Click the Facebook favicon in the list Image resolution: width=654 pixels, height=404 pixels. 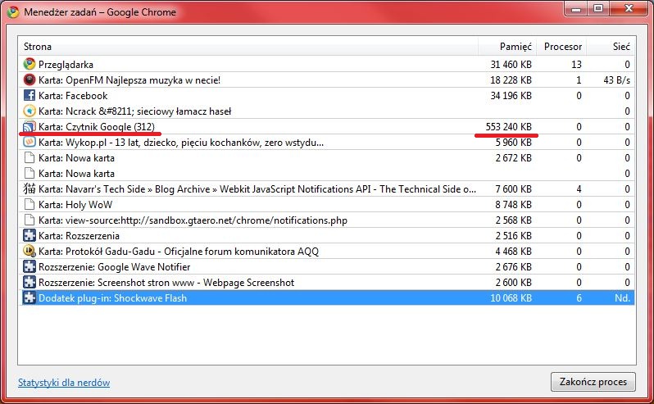[30, 96]
